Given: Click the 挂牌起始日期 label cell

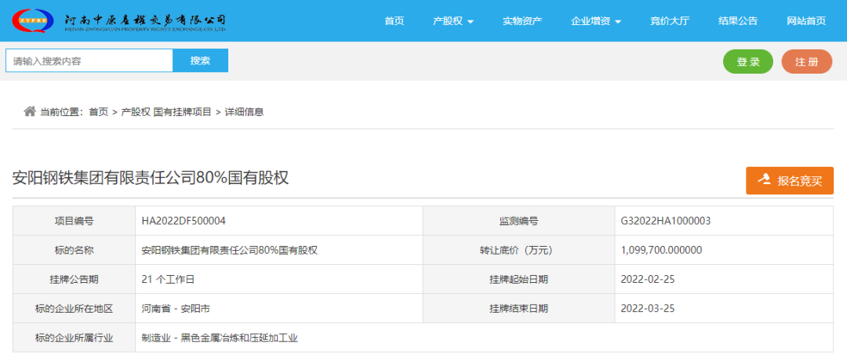Looking at the screenshot, I should point(518,279).
